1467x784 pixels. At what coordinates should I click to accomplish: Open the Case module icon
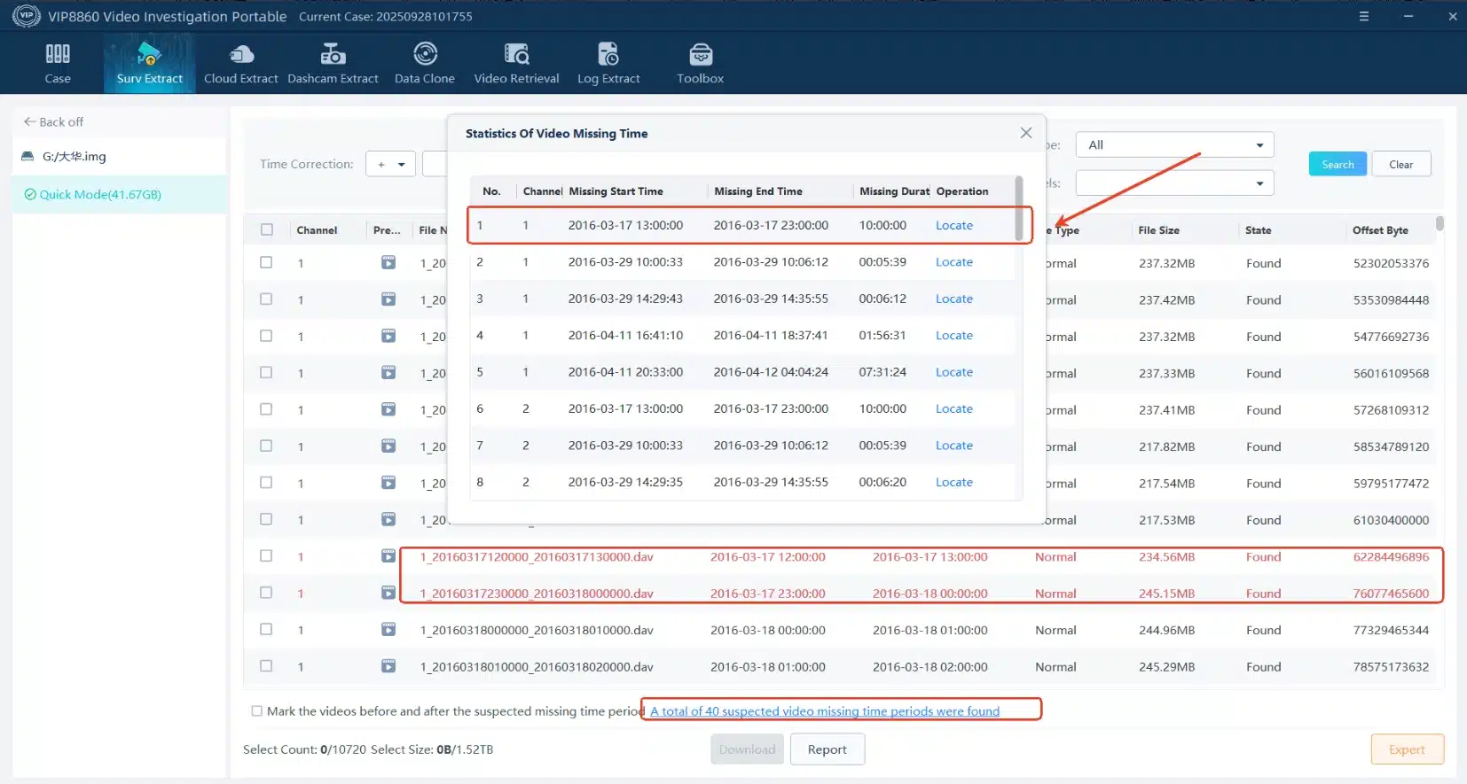pyautogui.click(x=58, y=63)
